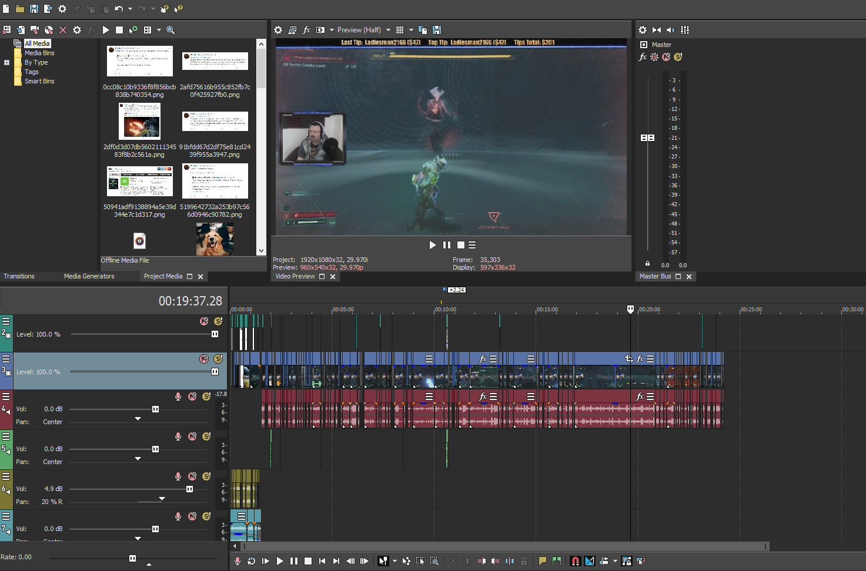Image resolution: width=866 pixels, height=571 pixels.
Task: Enable Snapping with the magnet icon
Action: pos(576,561)
